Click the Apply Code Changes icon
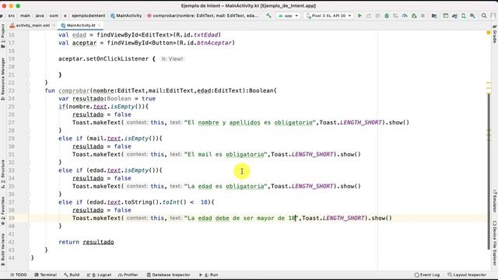This screenshot has width=498, height=280. point(377,16)
